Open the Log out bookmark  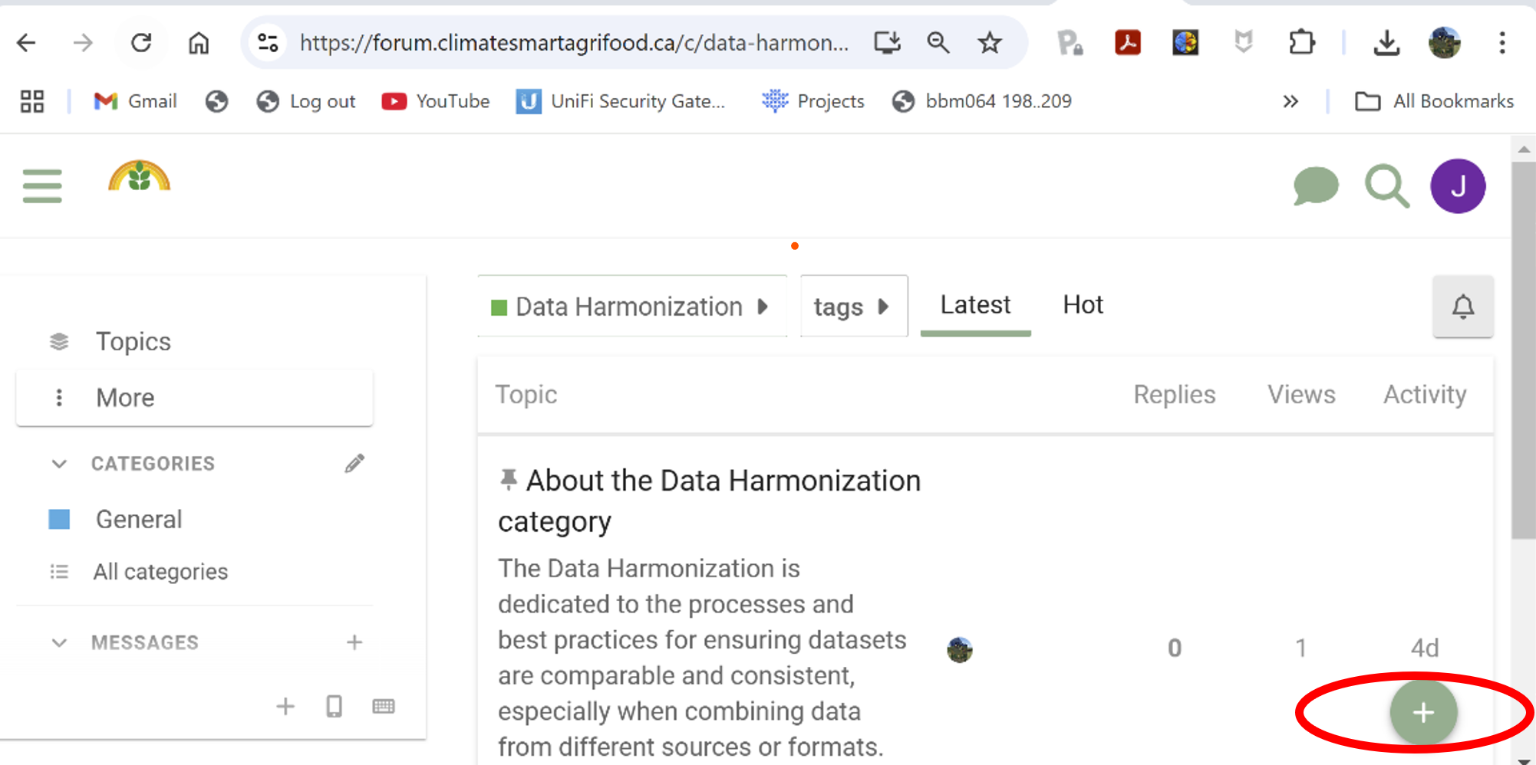[x=306, y=101]
